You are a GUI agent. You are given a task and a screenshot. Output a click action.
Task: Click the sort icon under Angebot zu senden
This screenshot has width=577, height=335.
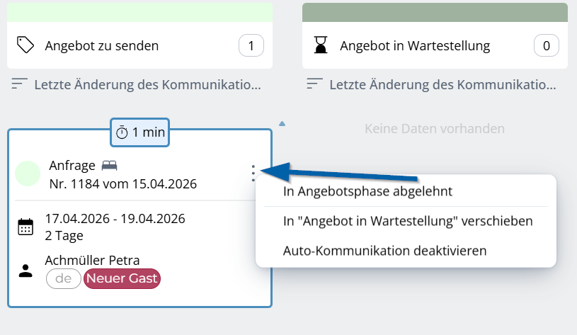pyautogui.click(x=20, y=85)
